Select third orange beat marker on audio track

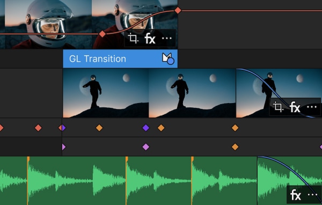coord(192,159)
